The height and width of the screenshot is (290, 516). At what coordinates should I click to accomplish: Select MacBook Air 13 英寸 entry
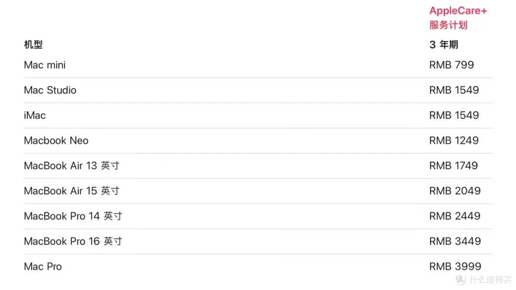(72, 166)
